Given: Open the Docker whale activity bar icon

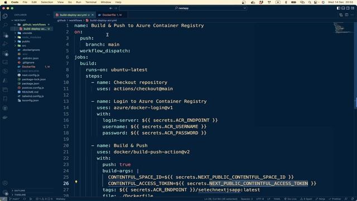Looking at the screenshot, I should (5, 118).
